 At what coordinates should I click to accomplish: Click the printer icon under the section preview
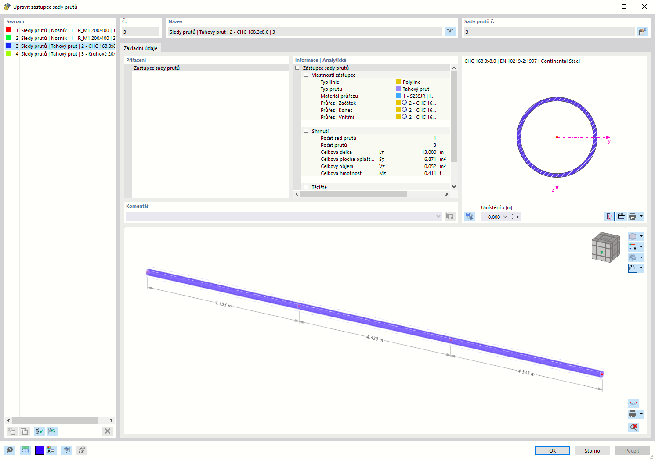click(633, 216)
